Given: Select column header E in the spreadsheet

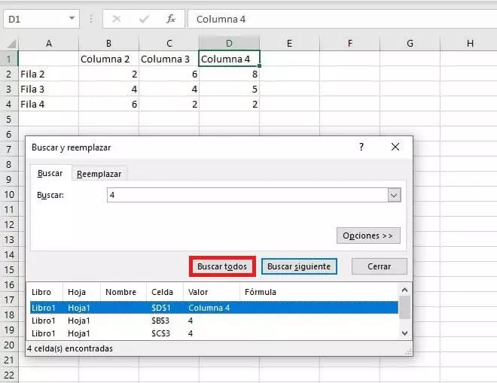Looking at the screenshot, I should [x=289, y=44].
